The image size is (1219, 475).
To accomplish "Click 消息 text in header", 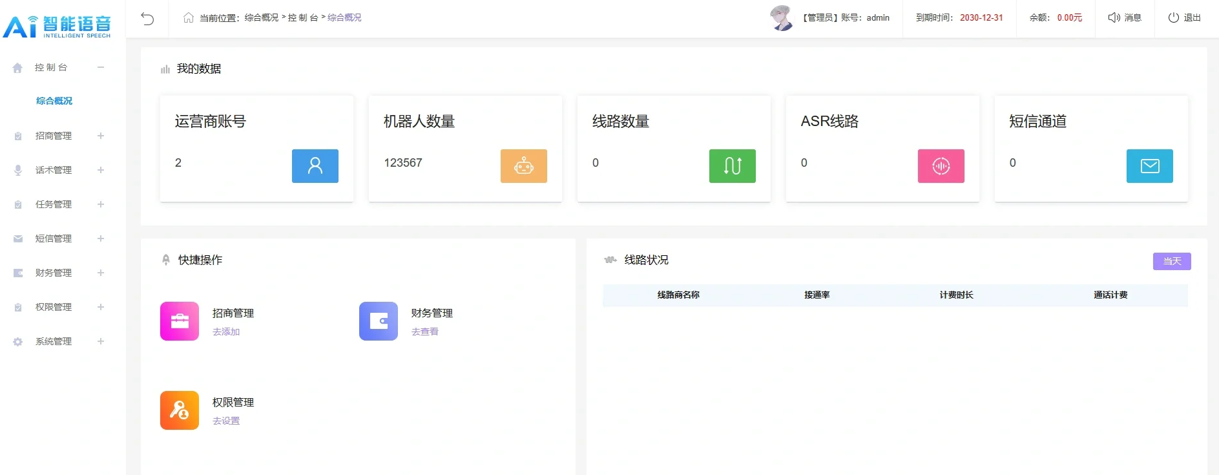I will [x=1133, y=17].
